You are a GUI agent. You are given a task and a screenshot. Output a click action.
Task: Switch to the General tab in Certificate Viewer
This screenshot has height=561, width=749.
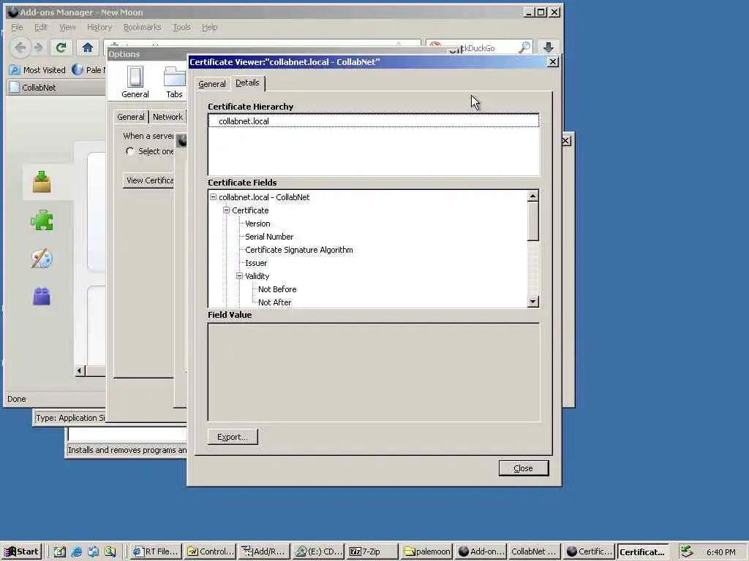coord(211,84)
